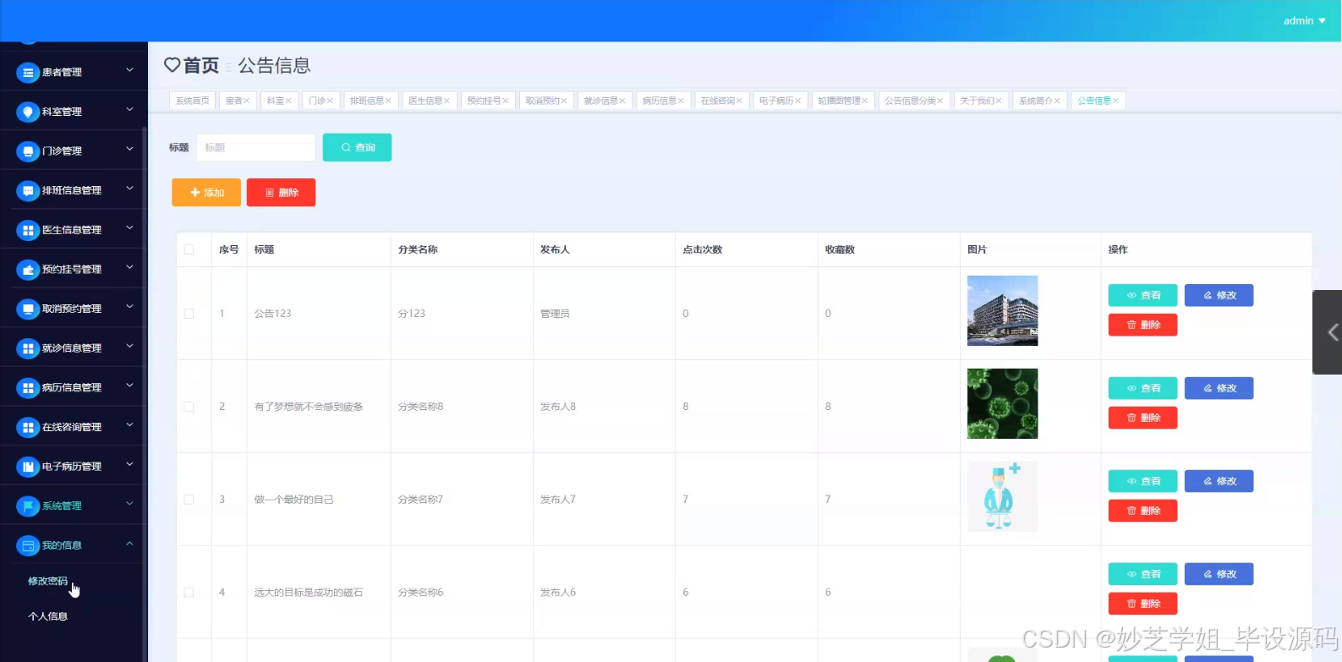The image size is (1342, 662).
Task: Click the heart icon beside 首页
Action: click(172, 65)
